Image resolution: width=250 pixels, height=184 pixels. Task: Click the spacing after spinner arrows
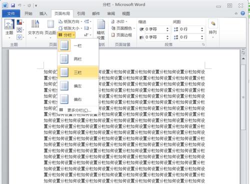[202, 37]
